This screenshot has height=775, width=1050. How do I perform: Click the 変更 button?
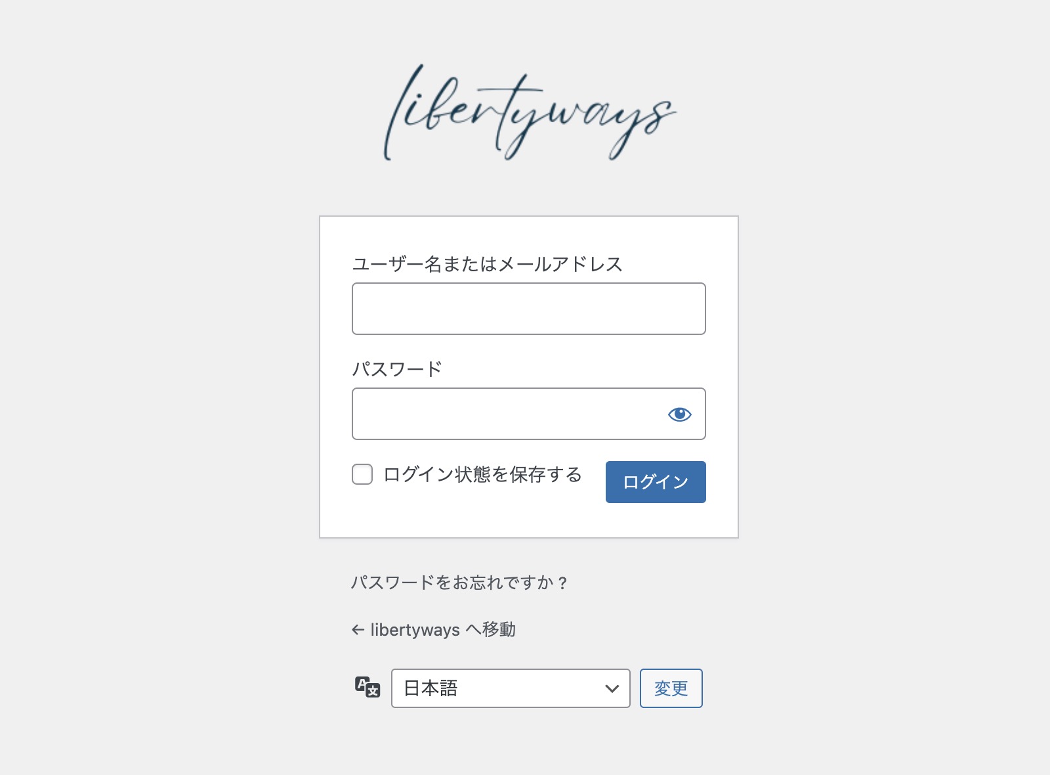tap(671, 688)
